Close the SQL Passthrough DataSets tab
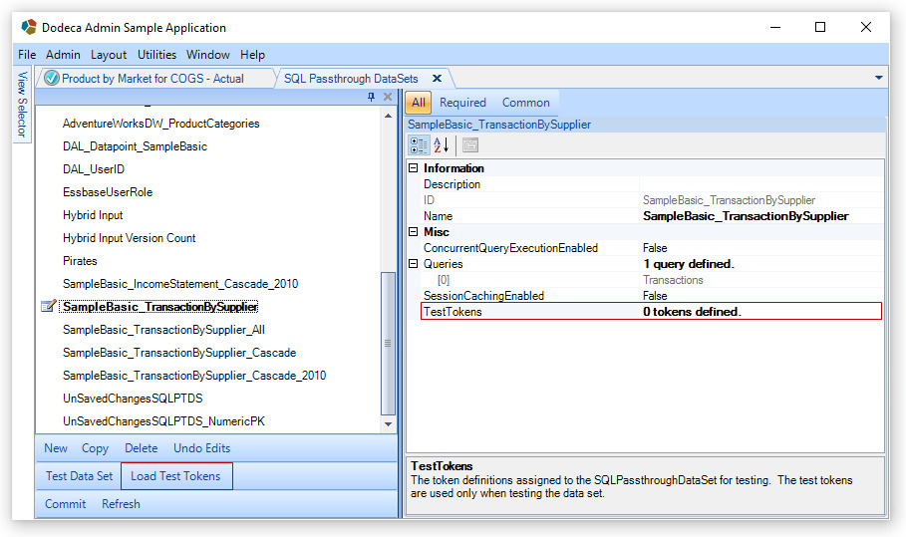Screen dimensions: 906x537 point(437,78)
